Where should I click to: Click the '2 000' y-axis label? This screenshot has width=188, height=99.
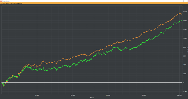tap(185, 74)
